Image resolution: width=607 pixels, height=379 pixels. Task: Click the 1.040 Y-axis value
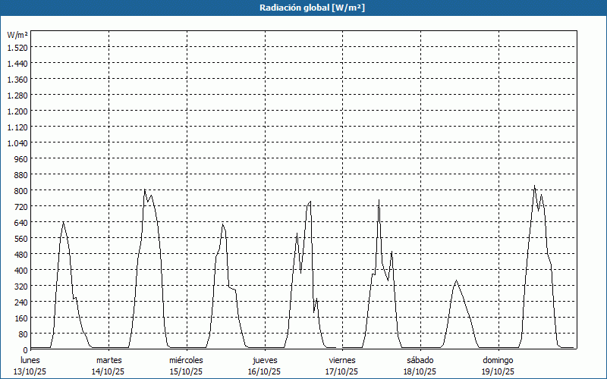(x=17, y=143)
